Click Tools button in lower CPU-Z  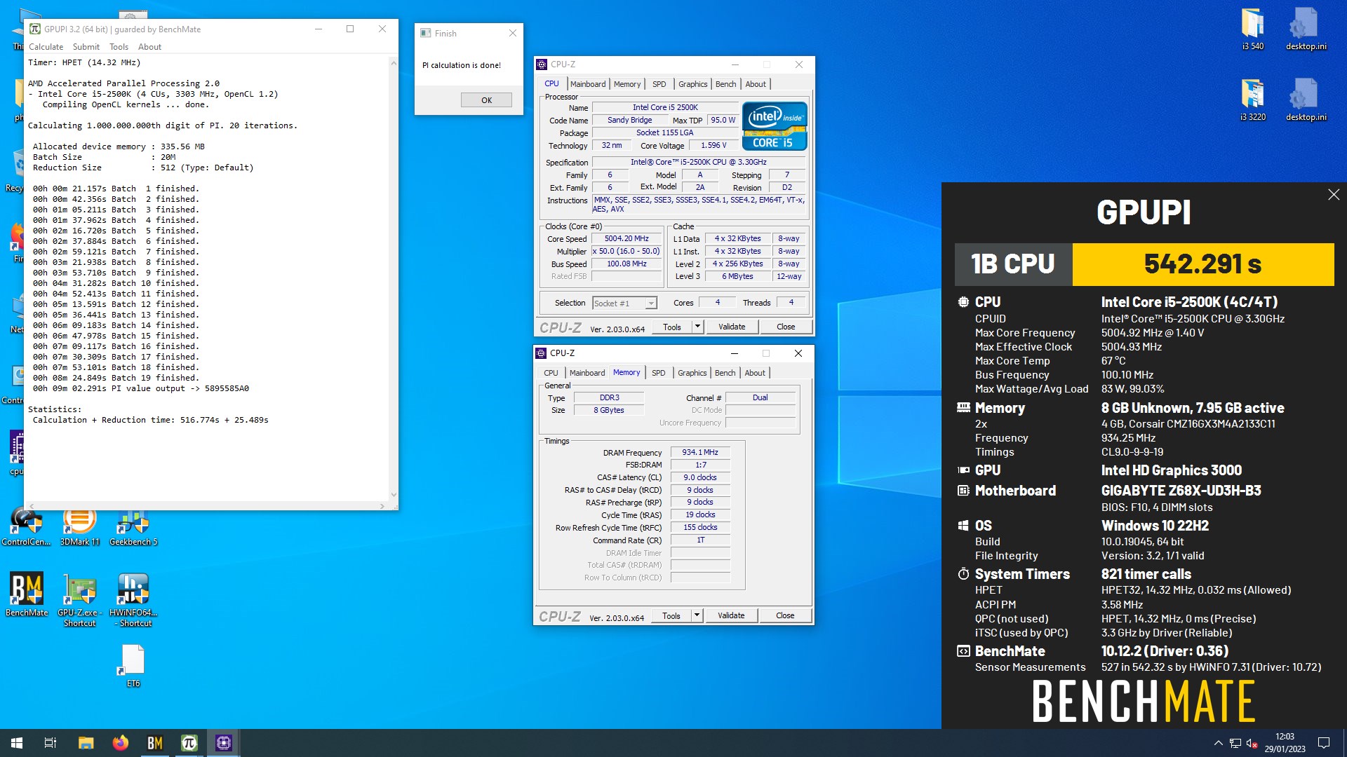pyautogui.click(x=671, y=615)
